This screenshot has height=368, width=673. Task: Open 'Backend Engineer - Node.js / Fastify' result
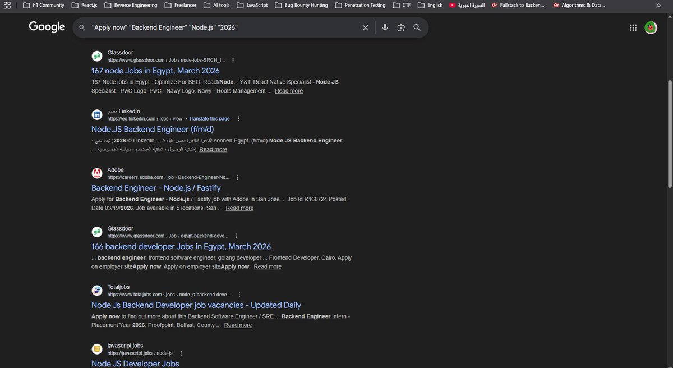156,188
